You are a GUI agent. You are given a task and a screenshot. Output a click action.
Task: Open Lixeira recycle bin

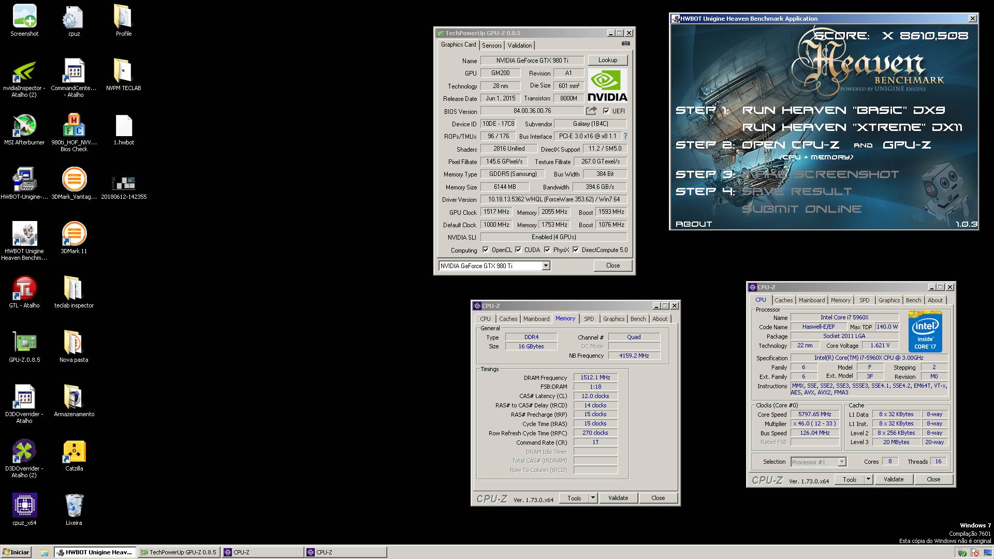(74, 510)
